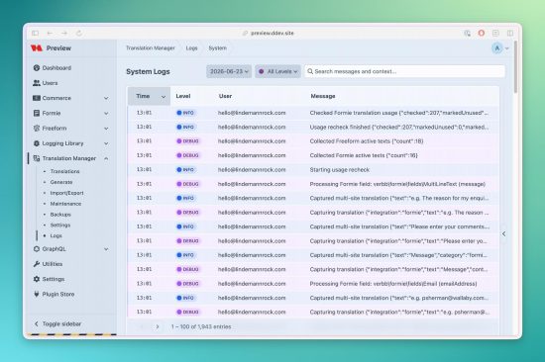Open Maintenance submenu item
This screenshot has width=545, height=362.
(65, 204)
